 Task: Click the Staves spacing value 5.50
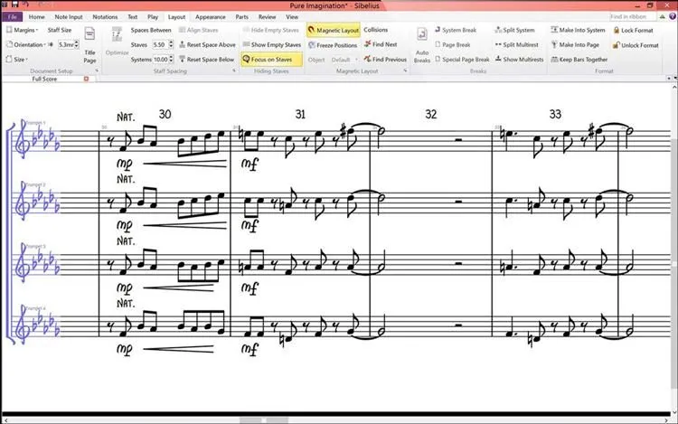click(159, 44)
